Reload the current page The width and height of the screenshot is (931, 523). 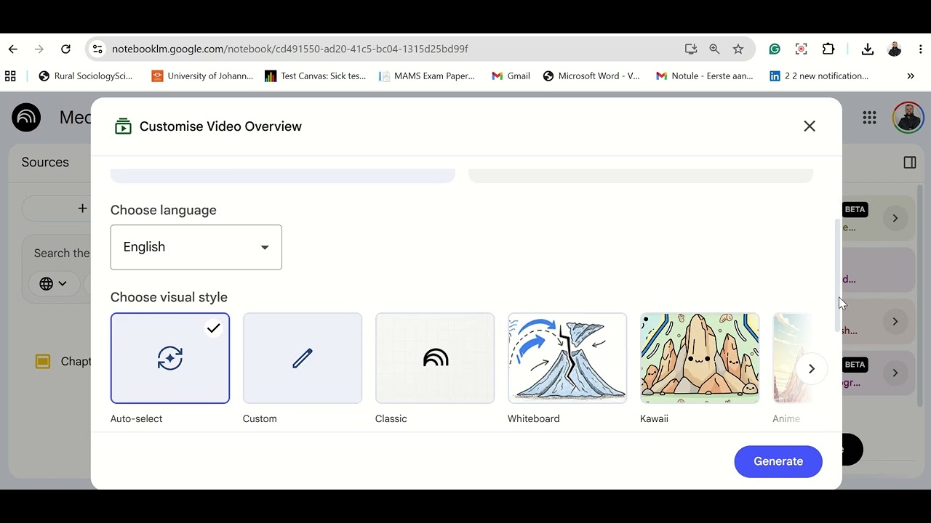tap(65, 49)
